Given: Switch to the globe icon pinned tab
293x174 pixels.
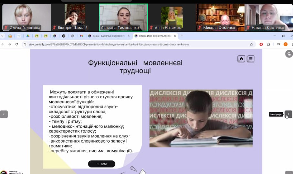Looking at the screenshot, I should 72,36.
